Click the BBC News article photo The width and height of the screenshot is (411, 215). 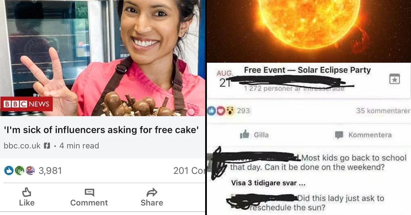coord(102,58)
